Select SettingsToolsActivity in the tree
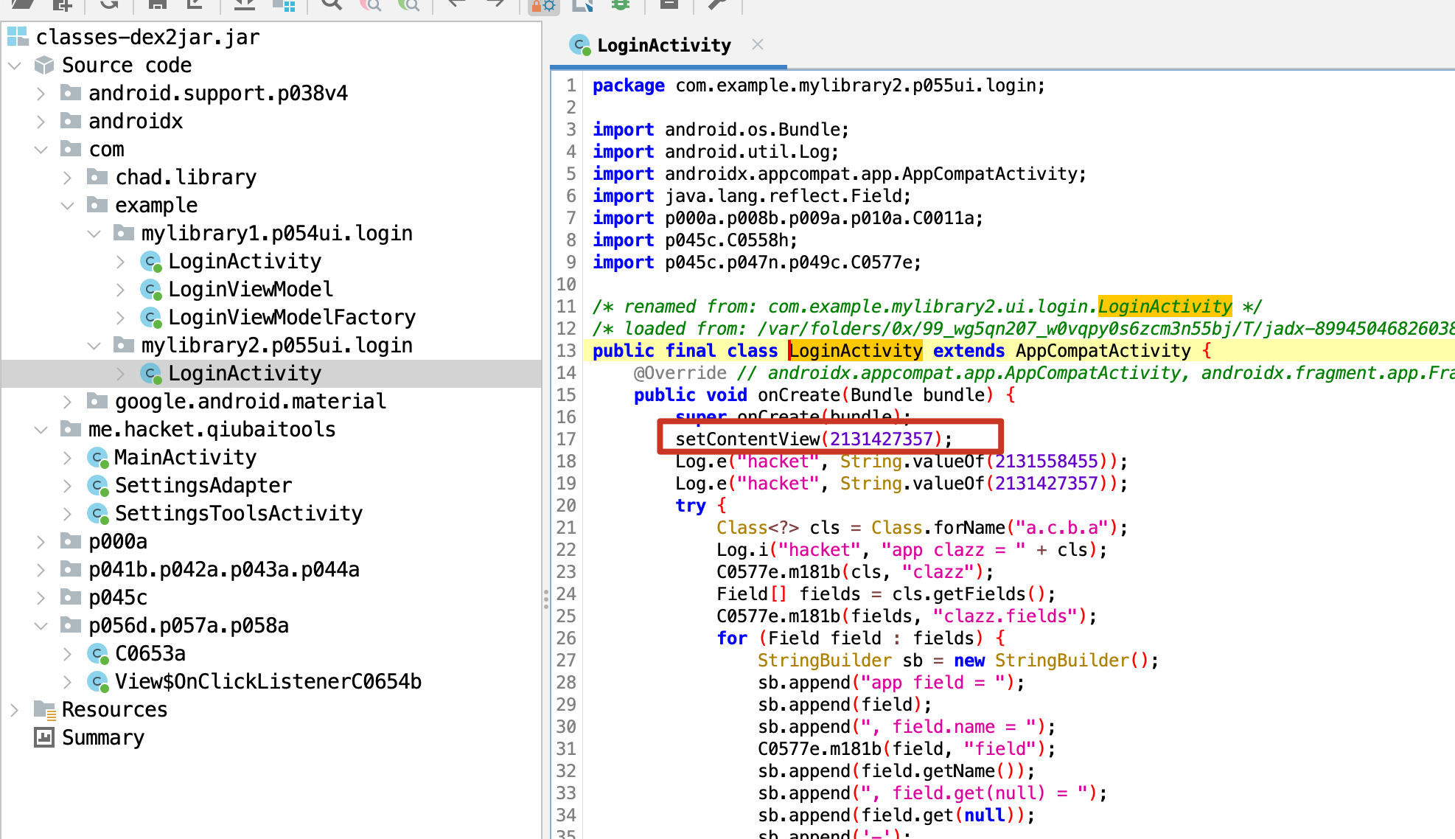Viewport: 1455px width, 839px height. point(238,514)
